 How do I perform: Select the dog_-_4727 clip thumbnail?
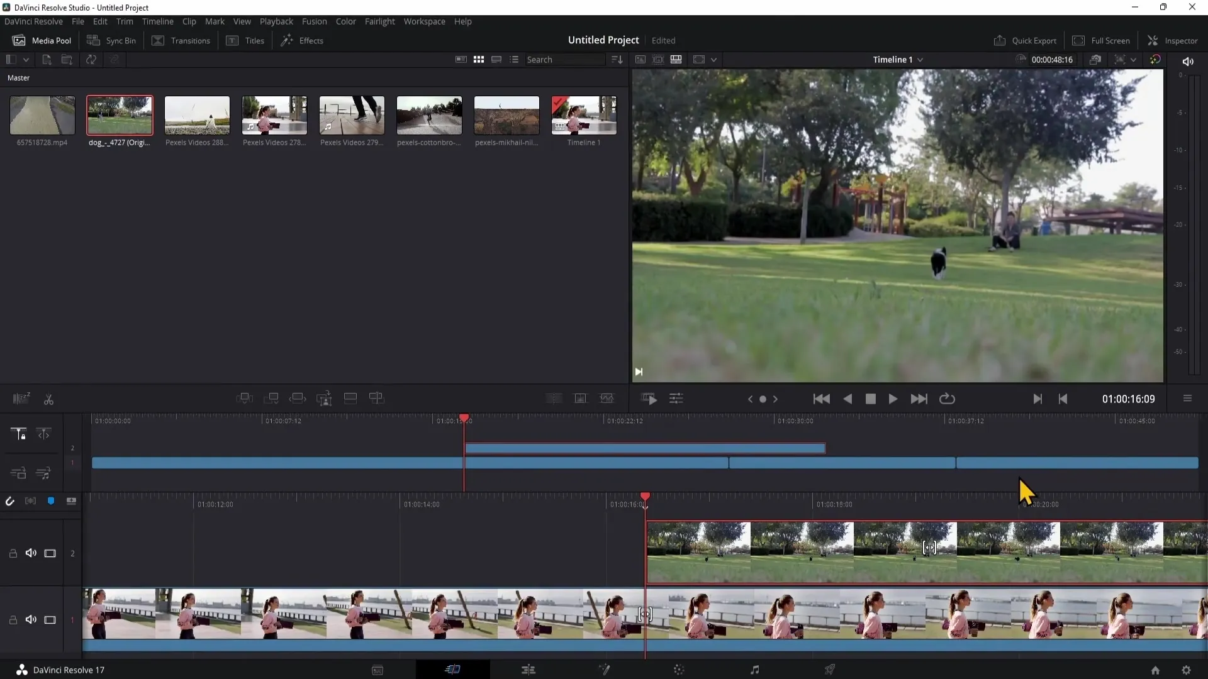point(120,115)
